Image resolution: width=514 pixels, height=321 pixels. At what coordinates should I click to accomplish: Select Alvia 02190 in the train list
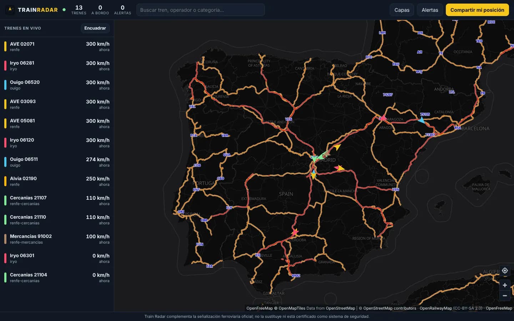point(57,182)
